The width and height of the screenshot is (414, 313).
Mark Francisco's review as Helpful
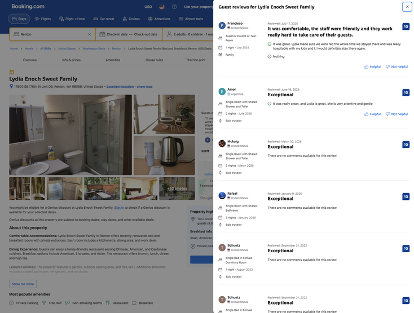coord(373,66)
